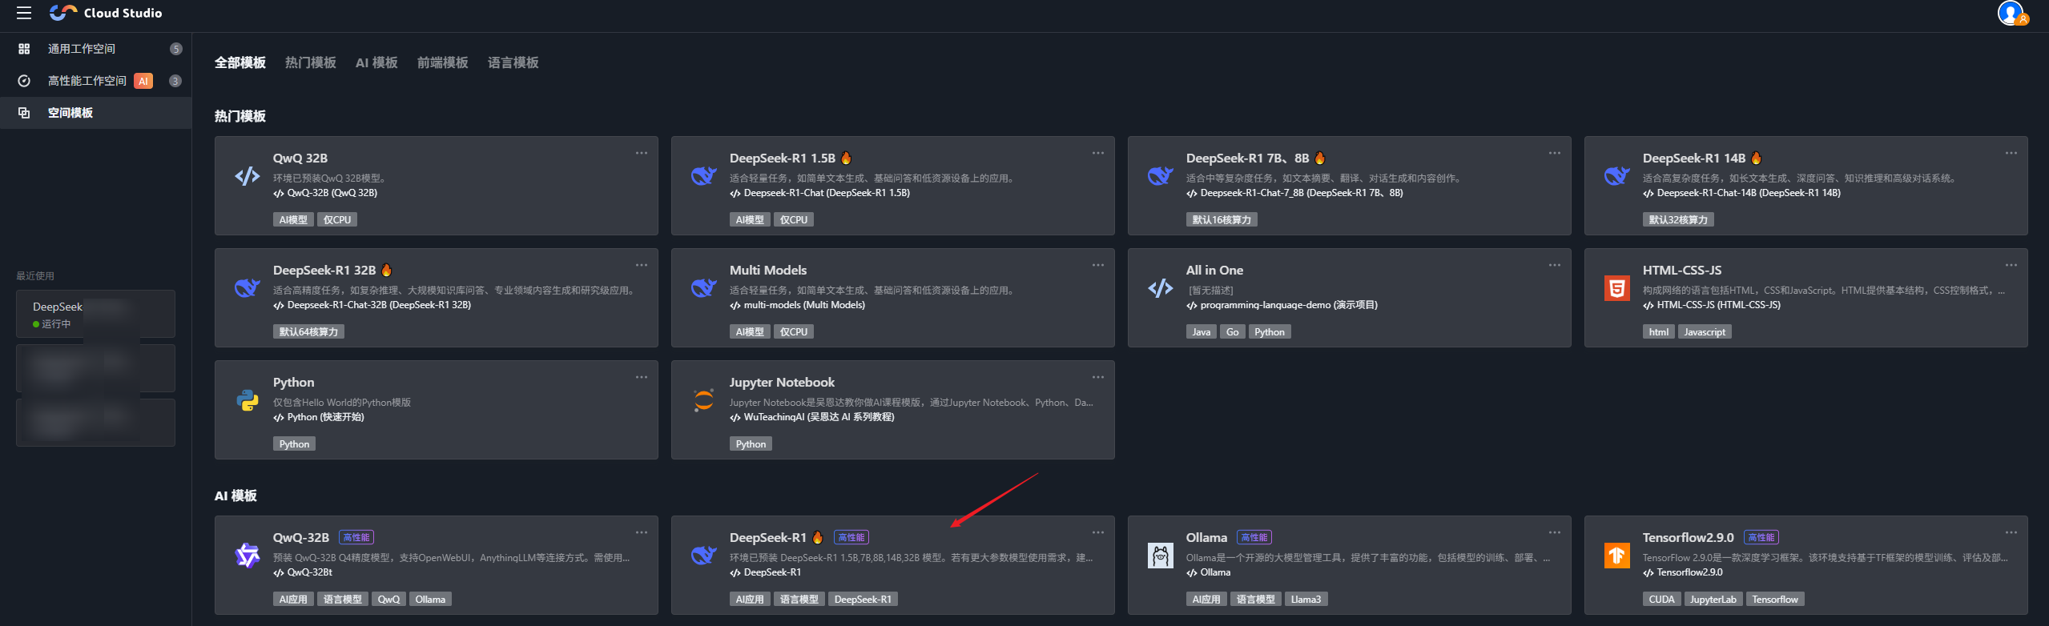Image resolution: width=2049 pixels, height=626 pixels.
Task: Open more options on Jupyter Notebook card
Action: [x=1098, y=377]
